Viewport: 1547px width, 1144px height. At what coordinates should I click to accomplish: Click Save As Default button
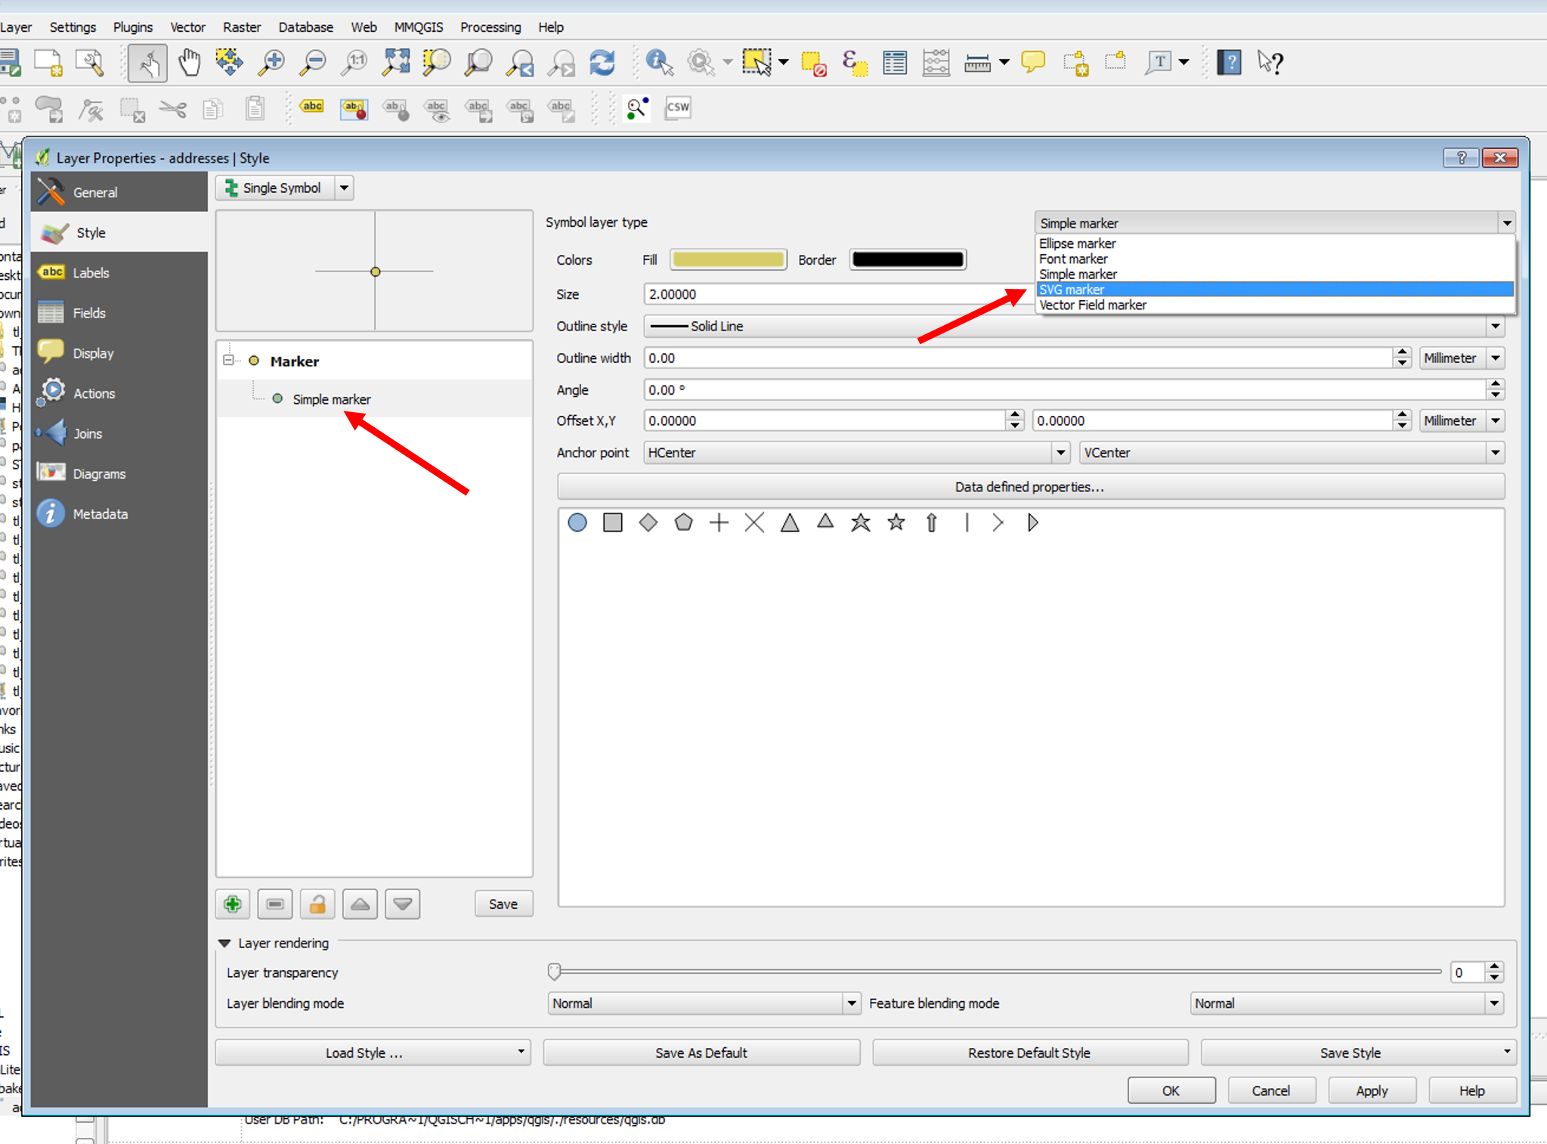pos(701,1053)
